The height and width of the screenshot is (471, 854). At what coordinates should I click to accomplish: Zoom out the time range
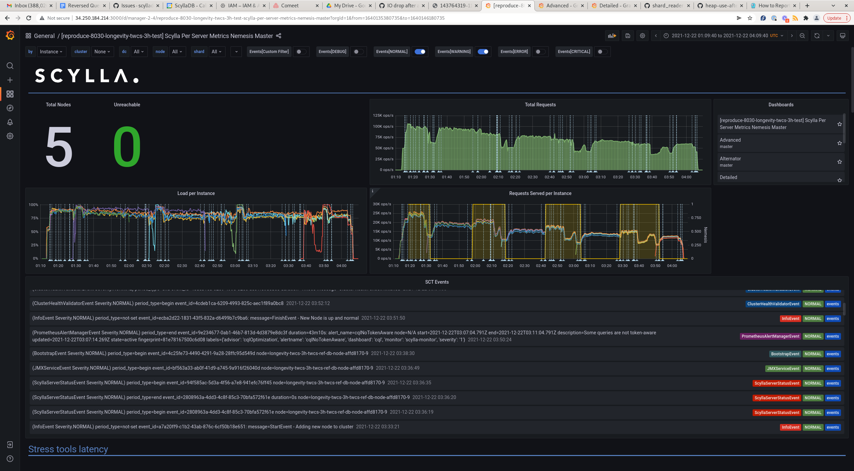click(802, 36)
